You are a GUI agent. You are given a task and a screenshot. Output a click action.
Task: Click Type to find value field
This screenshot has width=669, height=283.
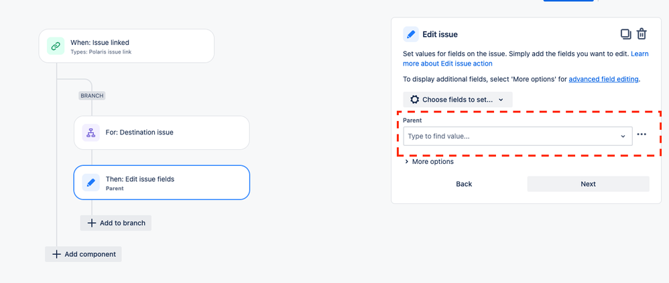[x=518, y=136]
